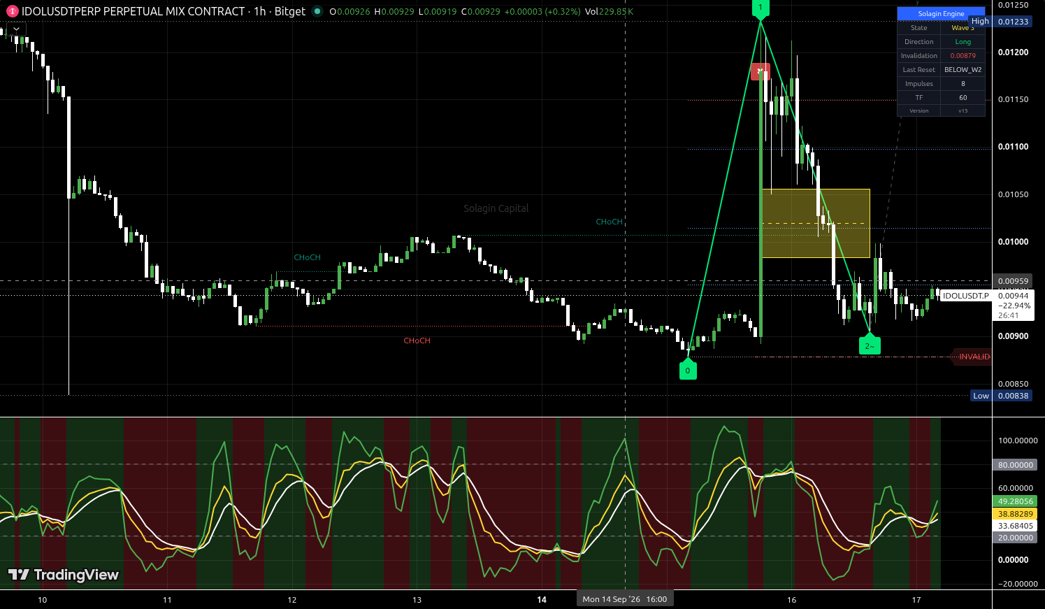The image size is (1045, 609).
Task: Select the green wave 0 marker
Action: 688,369
